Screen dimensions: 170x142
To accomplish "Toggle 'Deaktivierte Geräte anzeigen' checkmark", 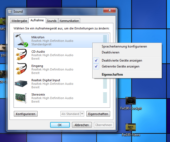I will coord(122,60).
